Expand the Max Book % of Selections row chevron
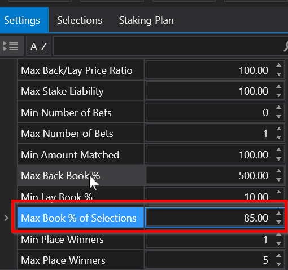 coord(6,218)
